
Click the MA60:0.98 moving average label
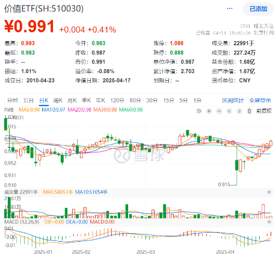coord(130,110)
